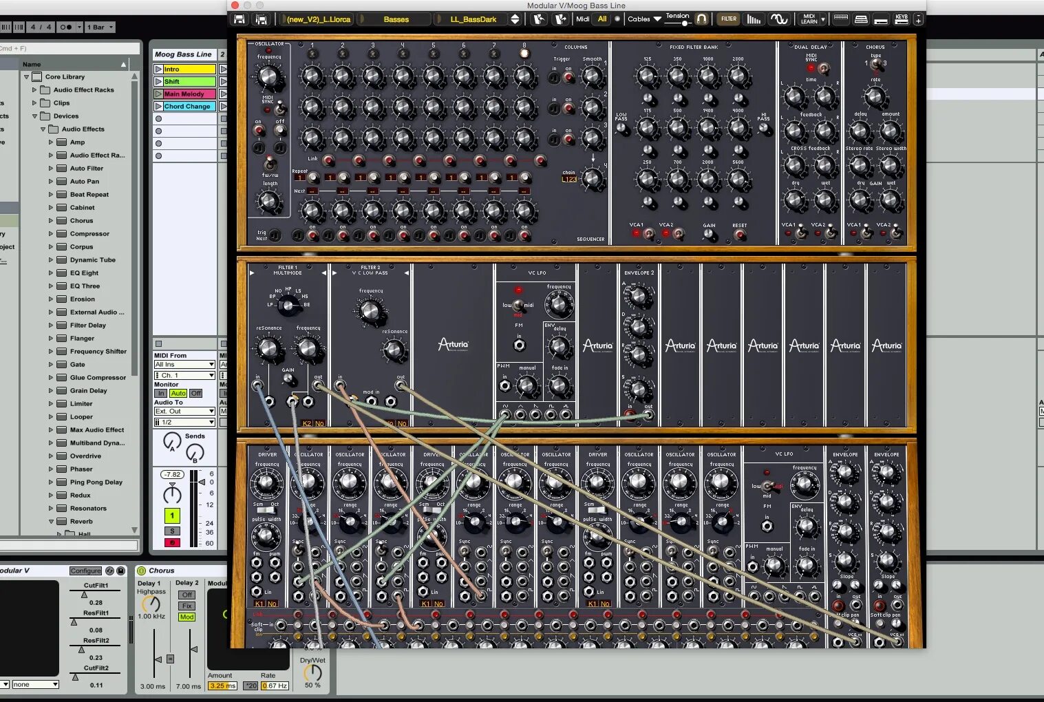Open the Audio To Ext. Out dropdown
The height and width of the screenshot is (702, 1044).
coord(184,411)
